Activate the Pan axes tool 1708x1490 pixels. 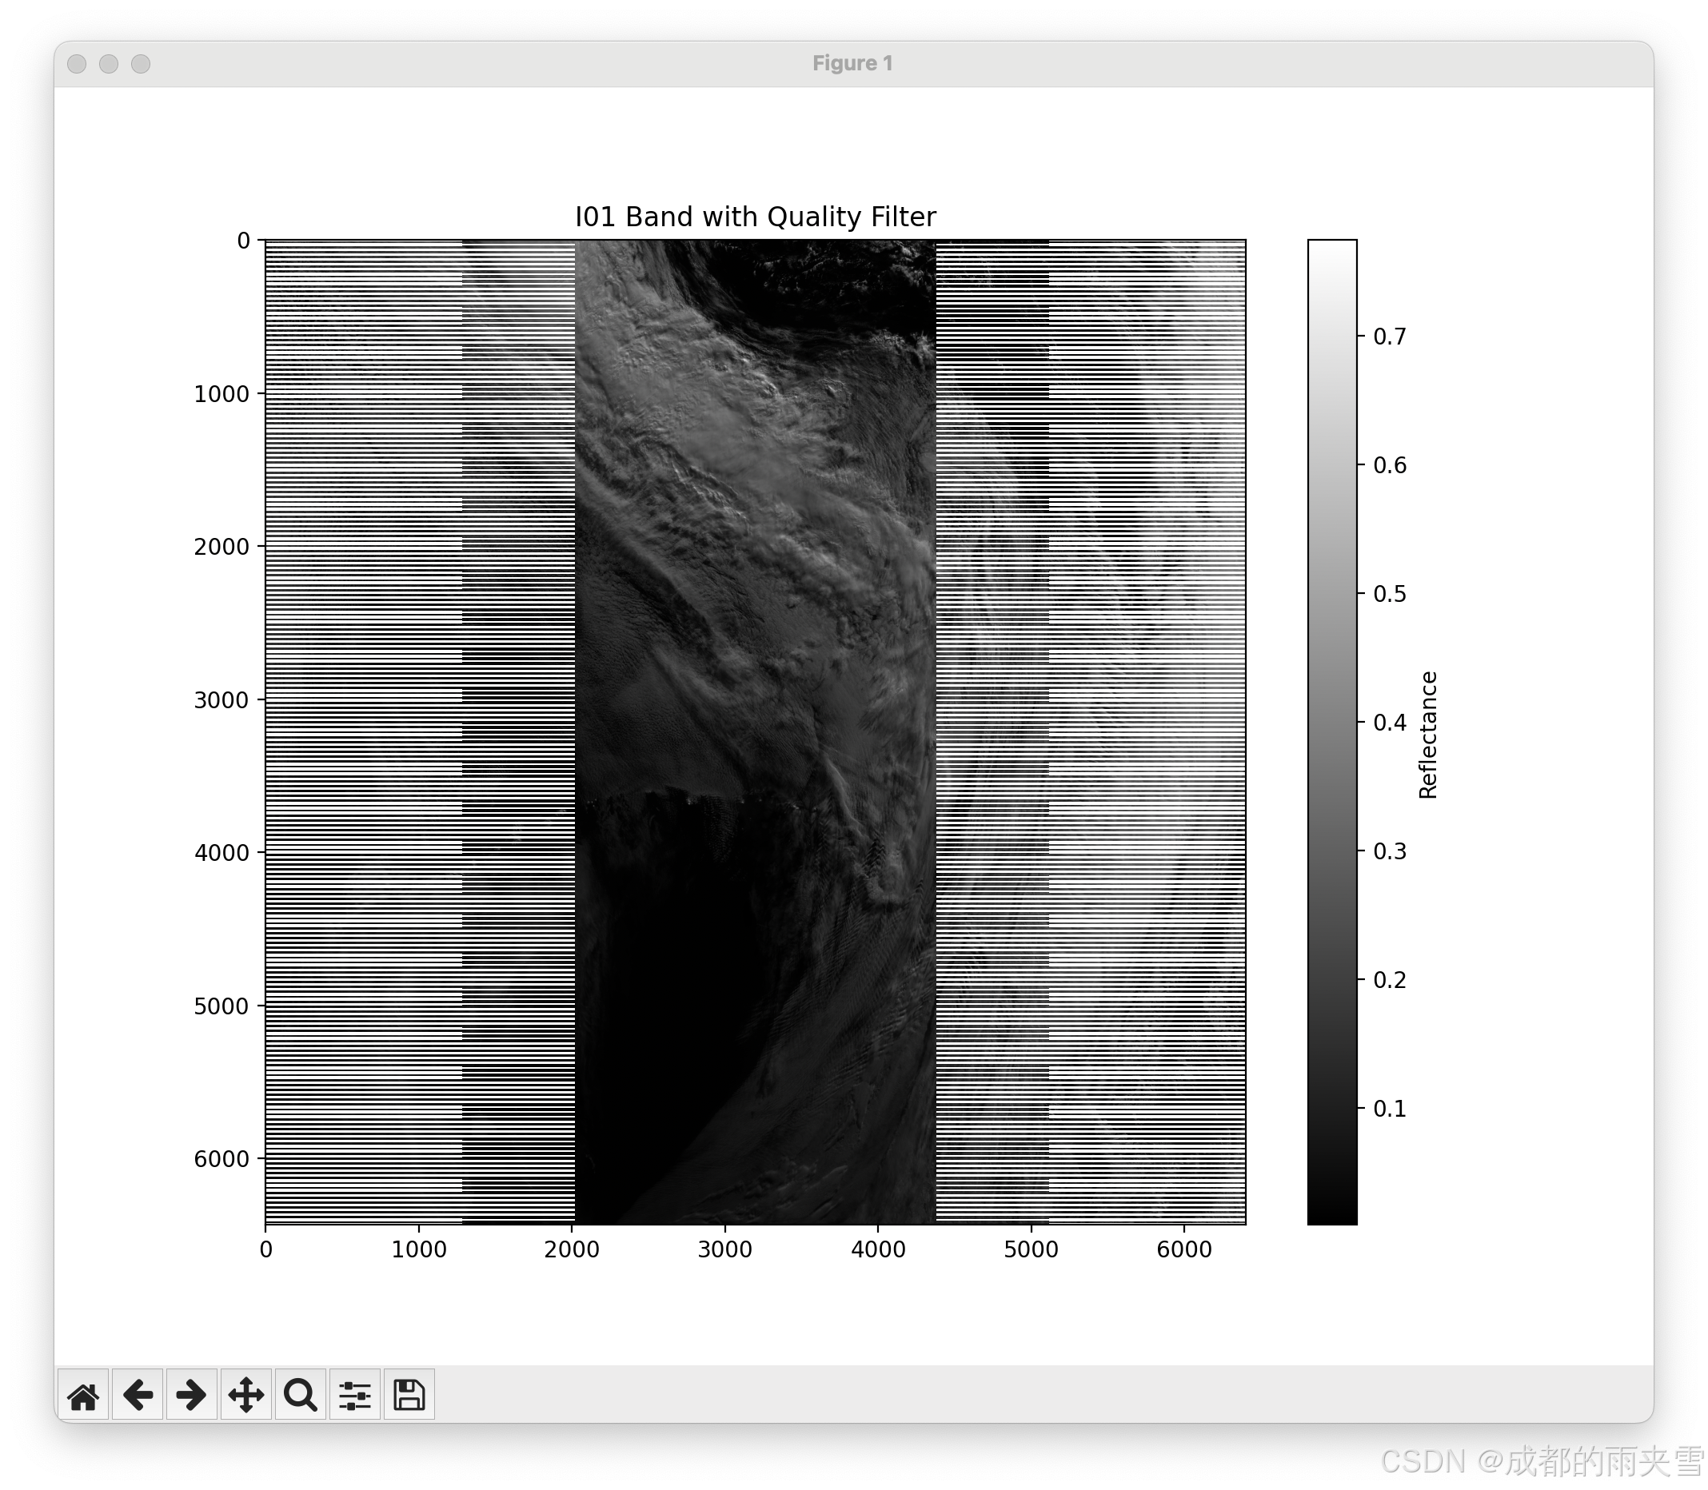pos(246,1394)
